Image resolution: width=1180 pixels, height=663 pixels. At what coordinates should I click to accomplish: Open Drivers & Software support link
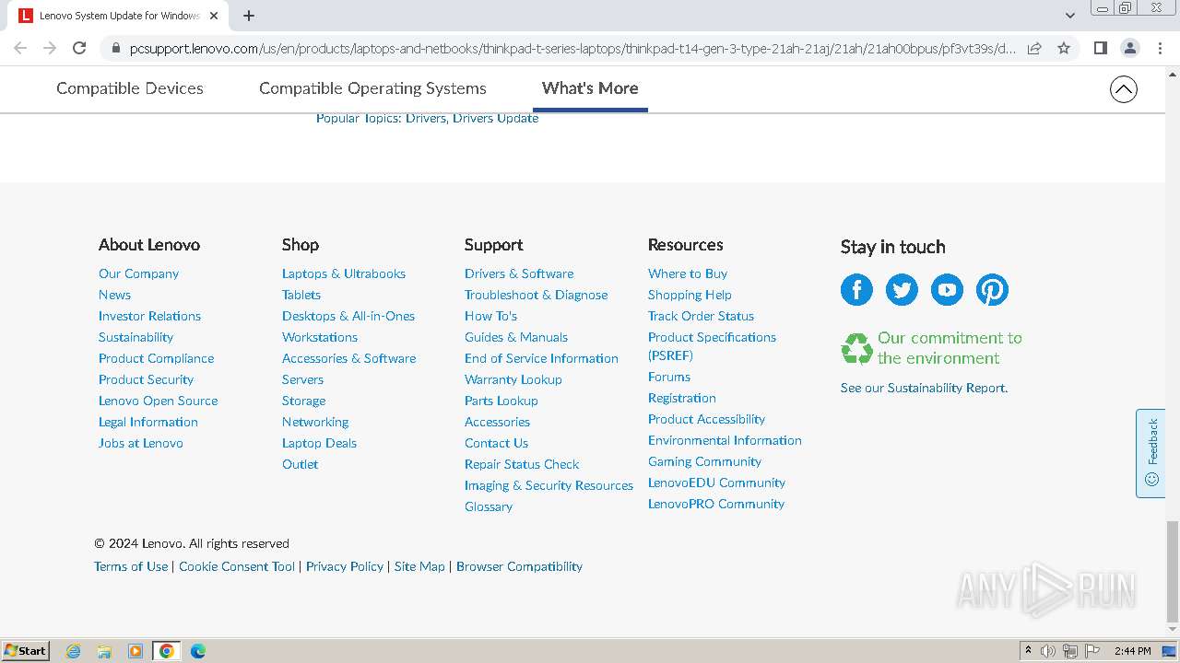(x=519, y=273)
